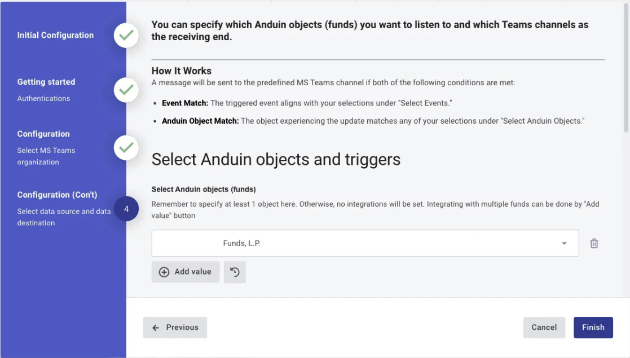Click the Cancel button
Image resolution: width=630 pixels, height=358 pixels.
544,328
